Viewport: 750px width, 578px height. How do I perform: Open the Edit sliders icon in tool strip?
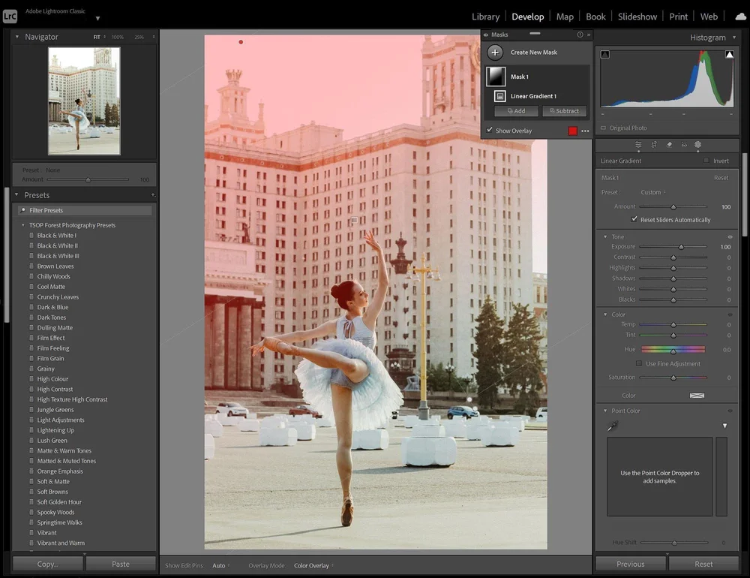click(x=638, y=144)
